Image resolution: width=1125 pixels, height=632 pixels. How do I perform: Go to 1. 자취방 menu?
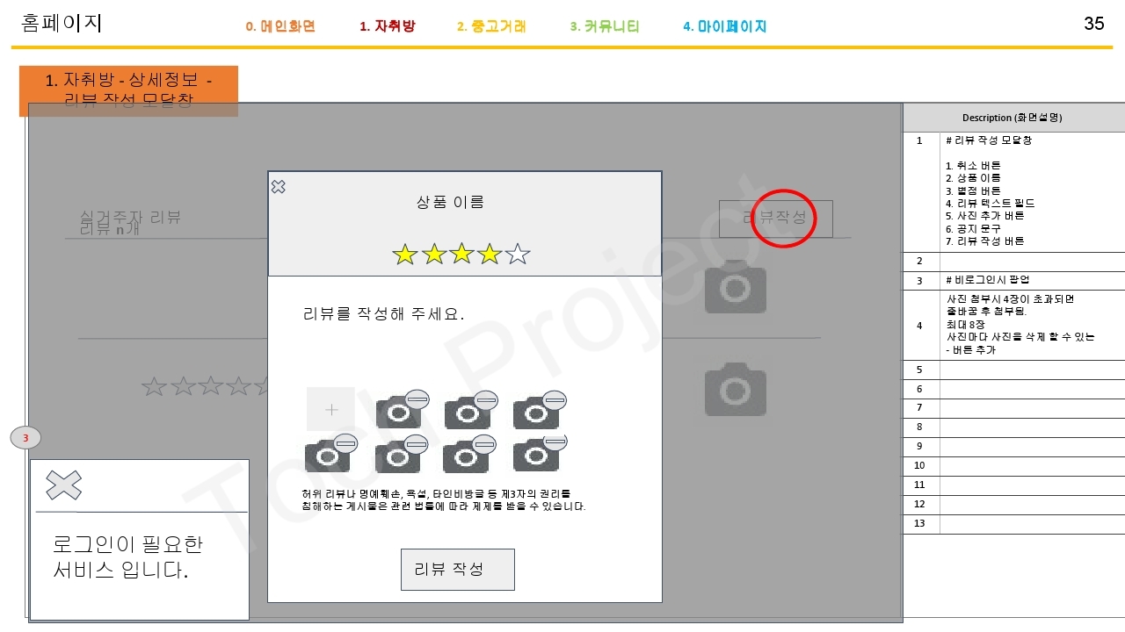point(388,26)
